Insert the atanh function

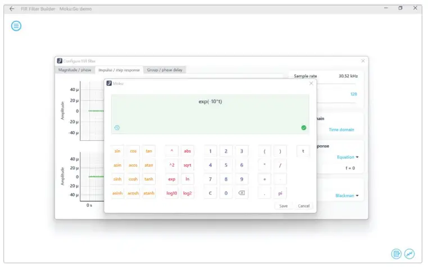(x=149, y=193)
